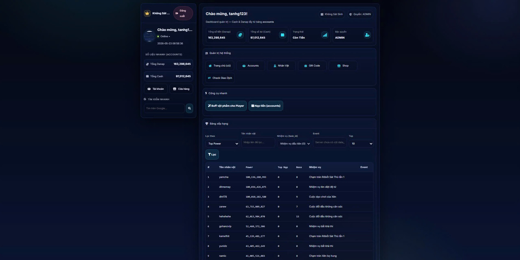
Task: Open Tài khoản from the sidebar
Action: [156, 89]
